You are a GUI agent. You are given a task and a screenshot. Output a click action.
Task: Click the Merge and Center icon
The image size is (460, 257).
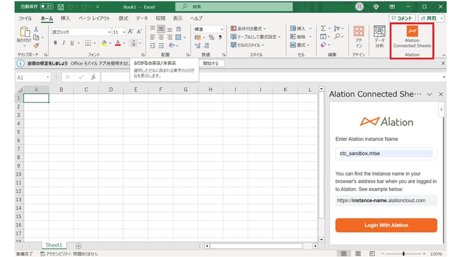coord(179,37)
